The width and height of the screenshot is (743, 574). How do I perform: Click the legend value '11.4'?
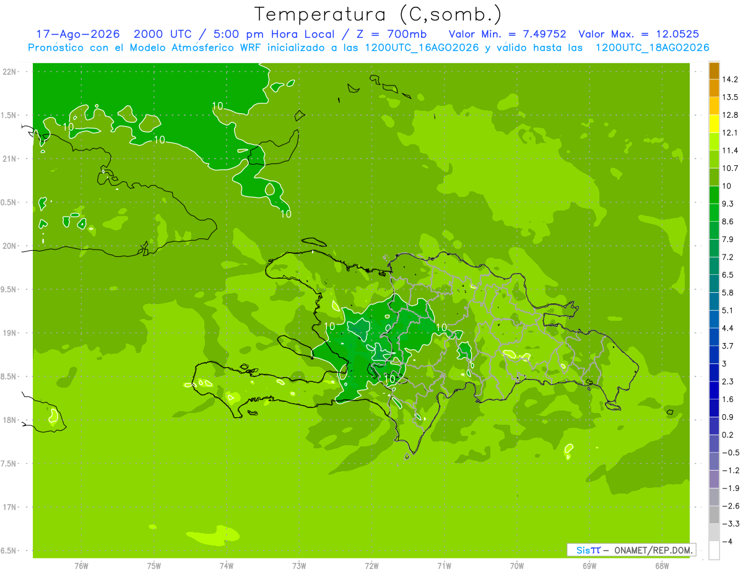click(x=731, y=150)
